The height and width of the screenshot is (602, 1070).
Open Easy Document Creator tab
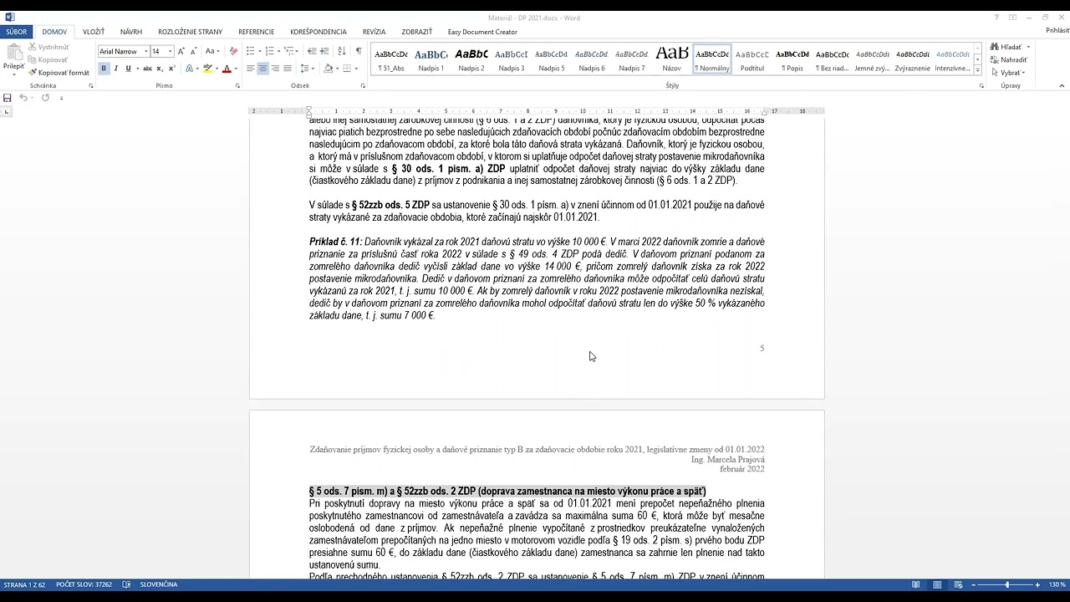point(482,32)
